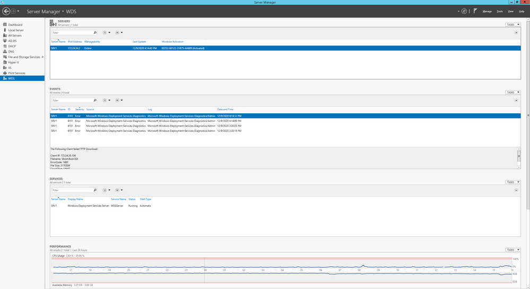The image size is (530, 289).
Task: Click search magnifier in Events filter
Action: (95, 100)
